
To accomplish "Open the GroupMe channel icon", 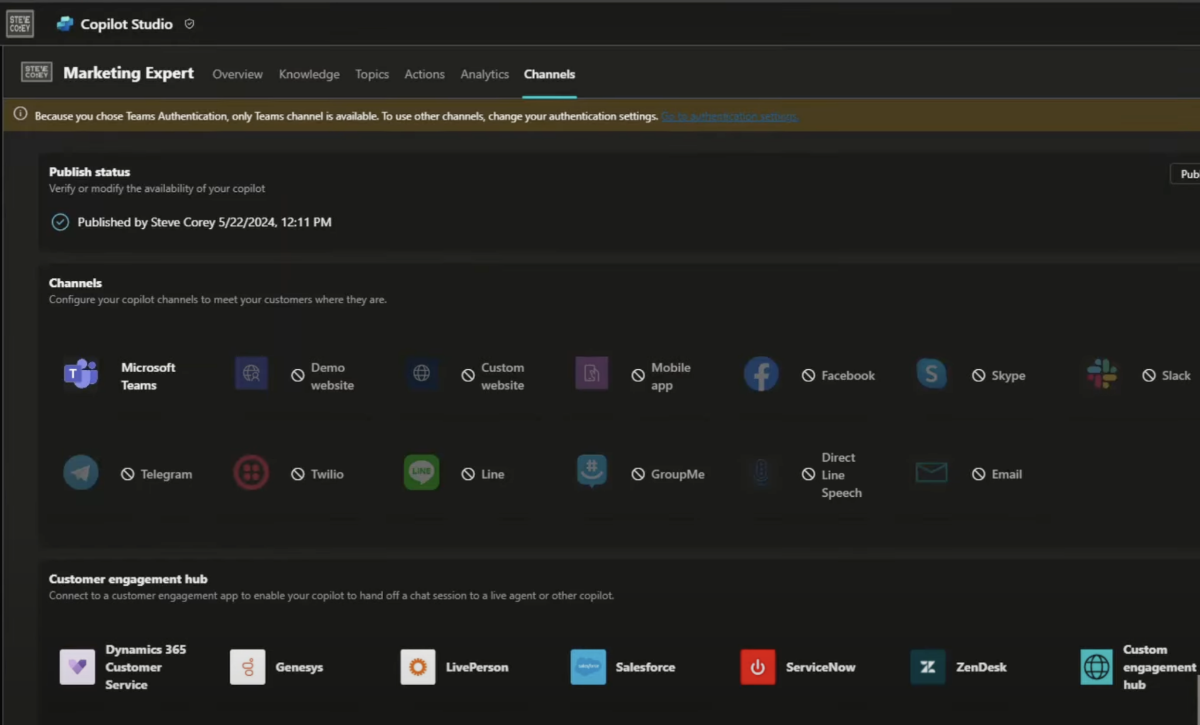I will click(x=591, y=471).
